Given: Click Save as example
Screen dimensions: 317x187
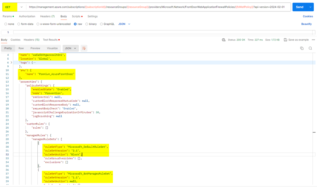Looking at the screenshot, I should (x=296, y=40).
